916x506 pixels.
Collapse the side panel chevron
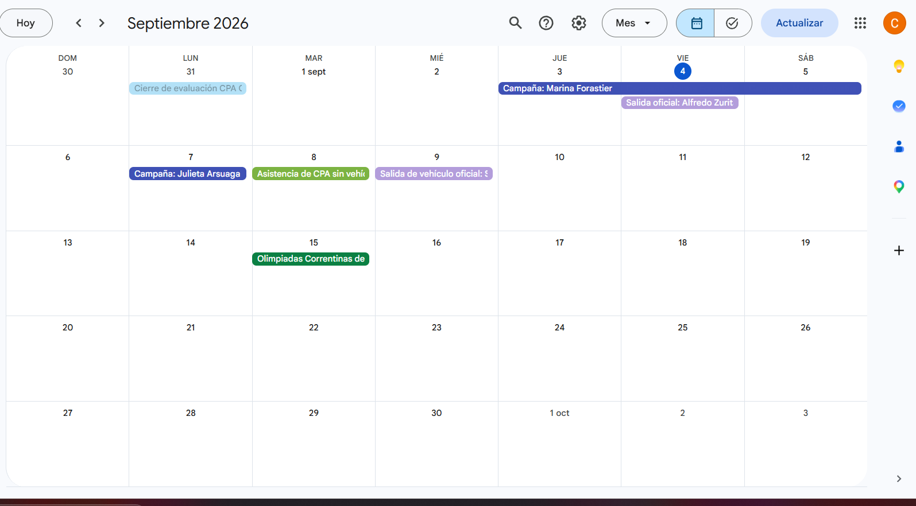coord(899,478)
